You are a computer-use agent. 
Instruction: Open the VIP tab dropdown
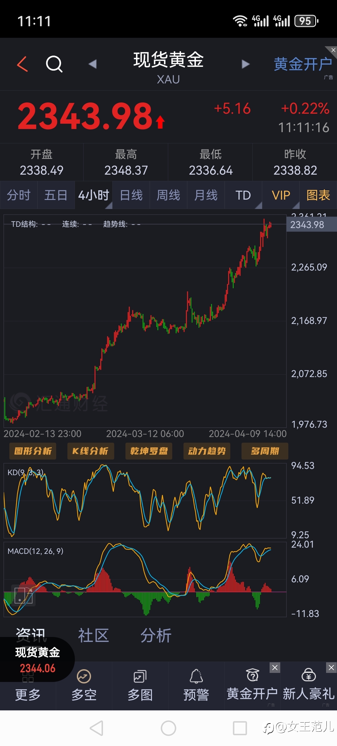[x=281, y=195]
